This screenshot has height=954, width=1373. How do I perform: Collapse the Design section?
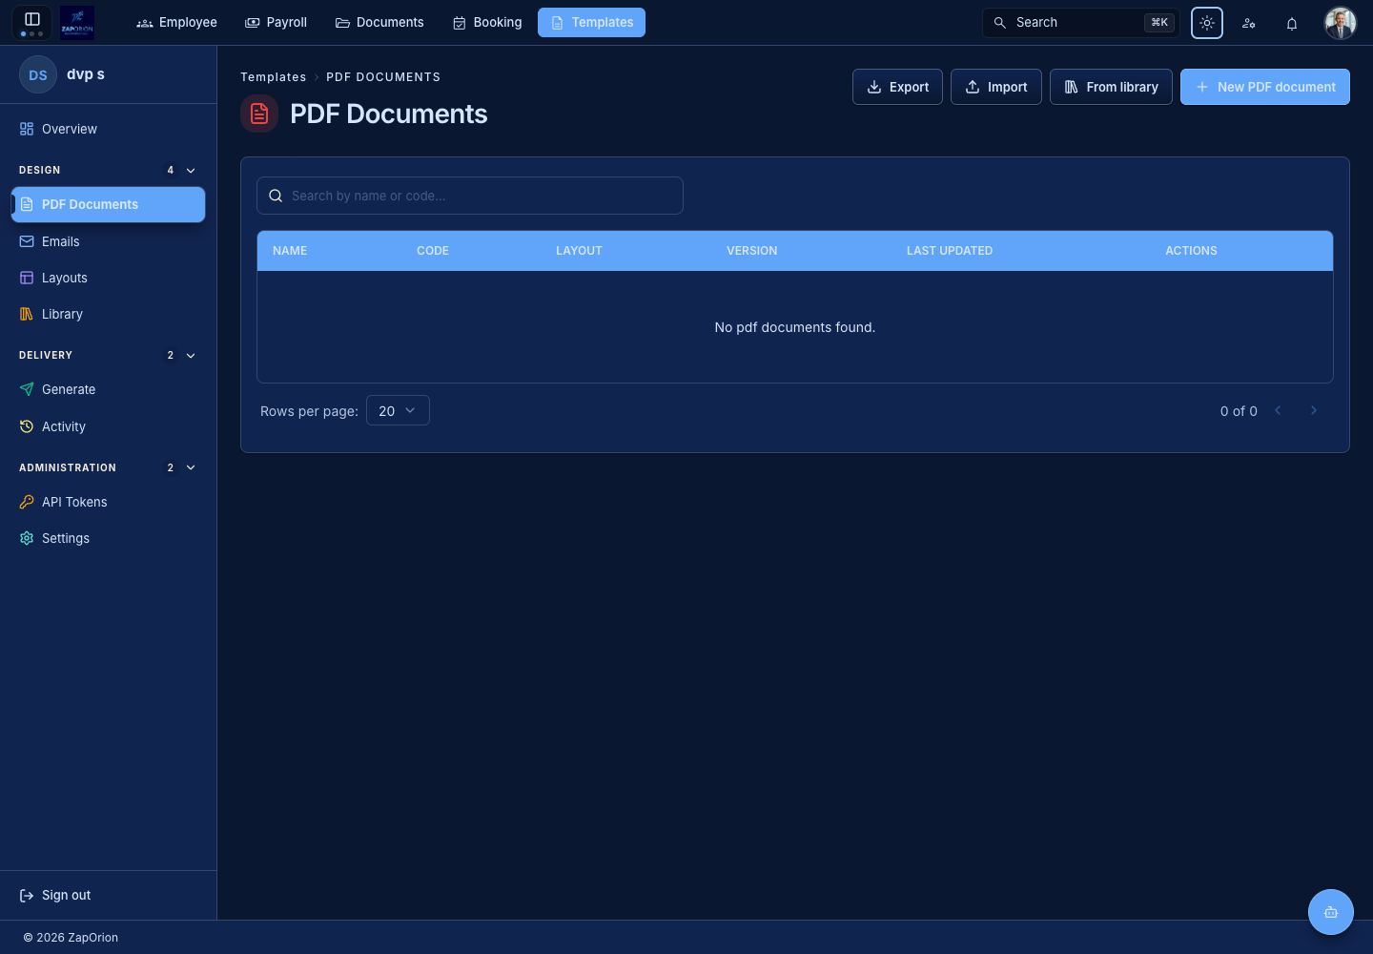point(191,170)
